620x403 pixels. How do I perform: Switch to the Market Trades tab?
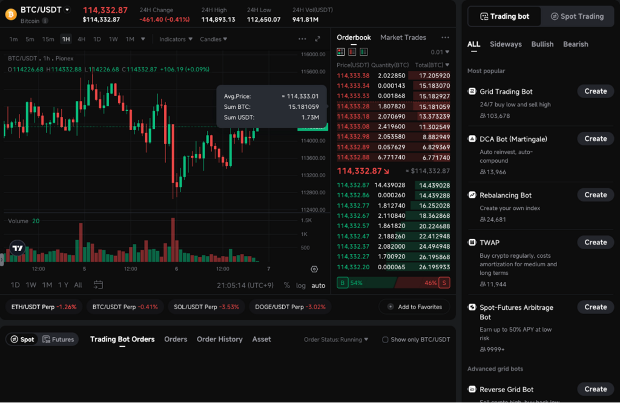pos(403,38)
